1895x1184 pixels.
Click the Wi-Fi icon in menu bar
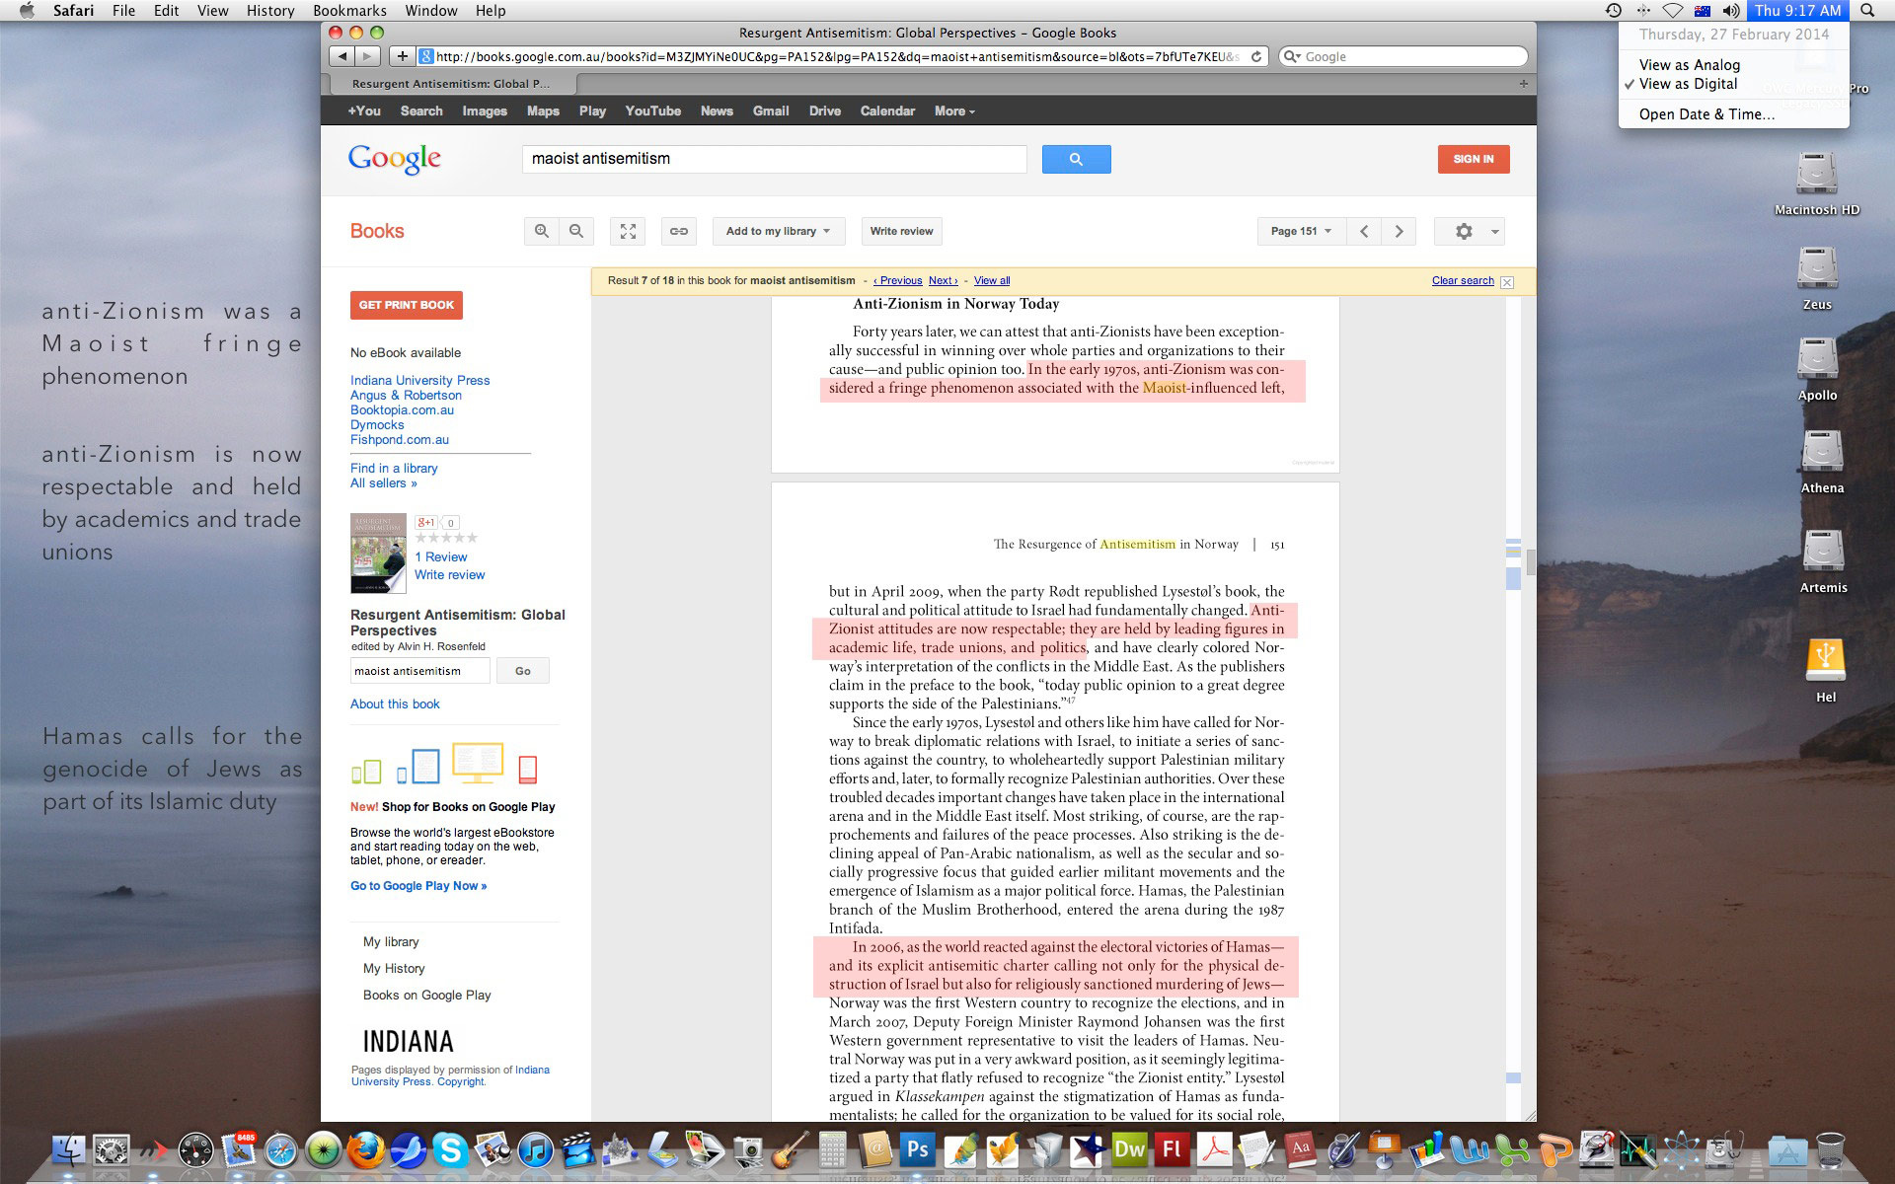(x=1673, y=10)
